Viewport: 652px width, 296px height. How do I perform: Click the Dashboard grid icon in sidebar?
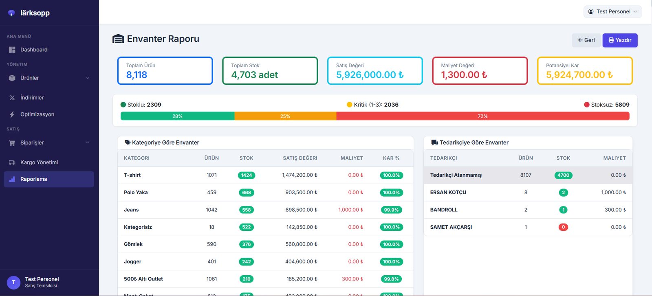tap(12, 50)
